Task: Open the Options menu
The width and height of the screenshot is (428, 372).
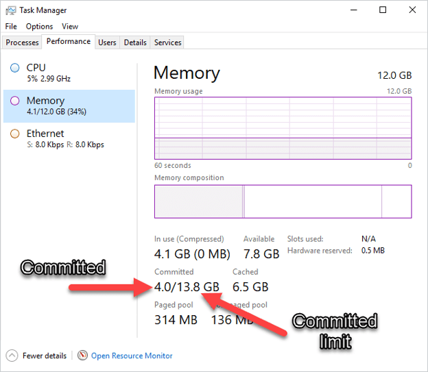Action: pyautogui.click(x=39, y=27)
